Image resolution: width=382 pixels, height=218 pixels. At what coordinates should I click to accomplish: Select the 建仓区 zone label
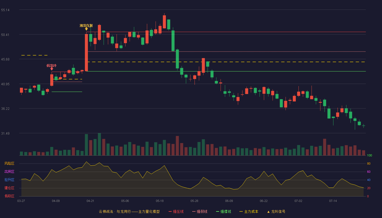tap(9, 188)
